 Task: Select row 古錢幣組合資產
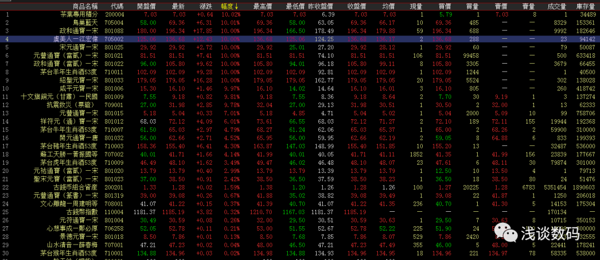pos(300,187)
